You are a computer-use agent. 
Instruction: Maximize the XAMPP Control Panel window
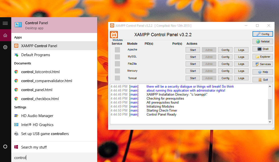point(257,26)
